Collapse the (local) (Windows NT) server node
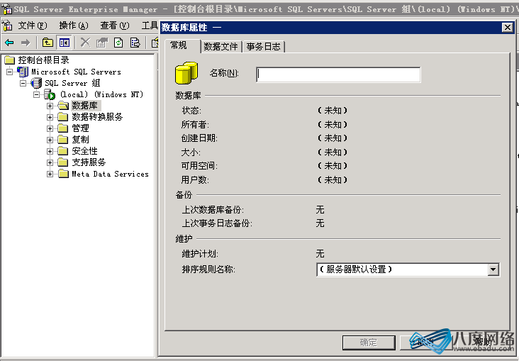This screenshot has height=361, width=519. (36, 94)
